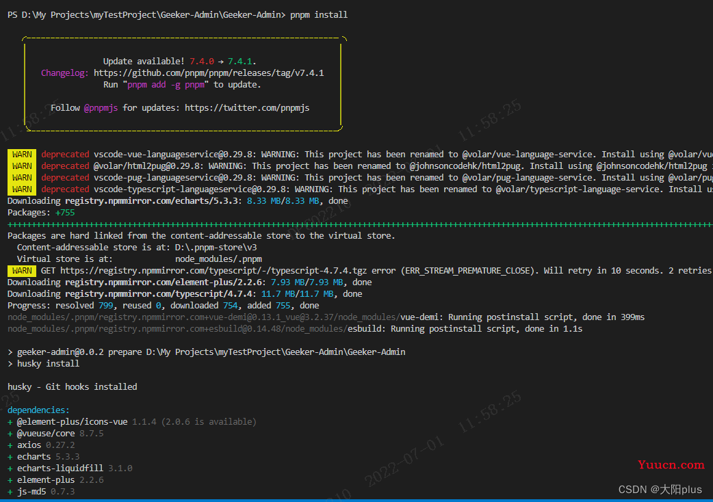Click the 'pnpm install' command at prompt
The height and width of the screenshot is (502, 713).
pyautogui.click(x=319, y=15)
